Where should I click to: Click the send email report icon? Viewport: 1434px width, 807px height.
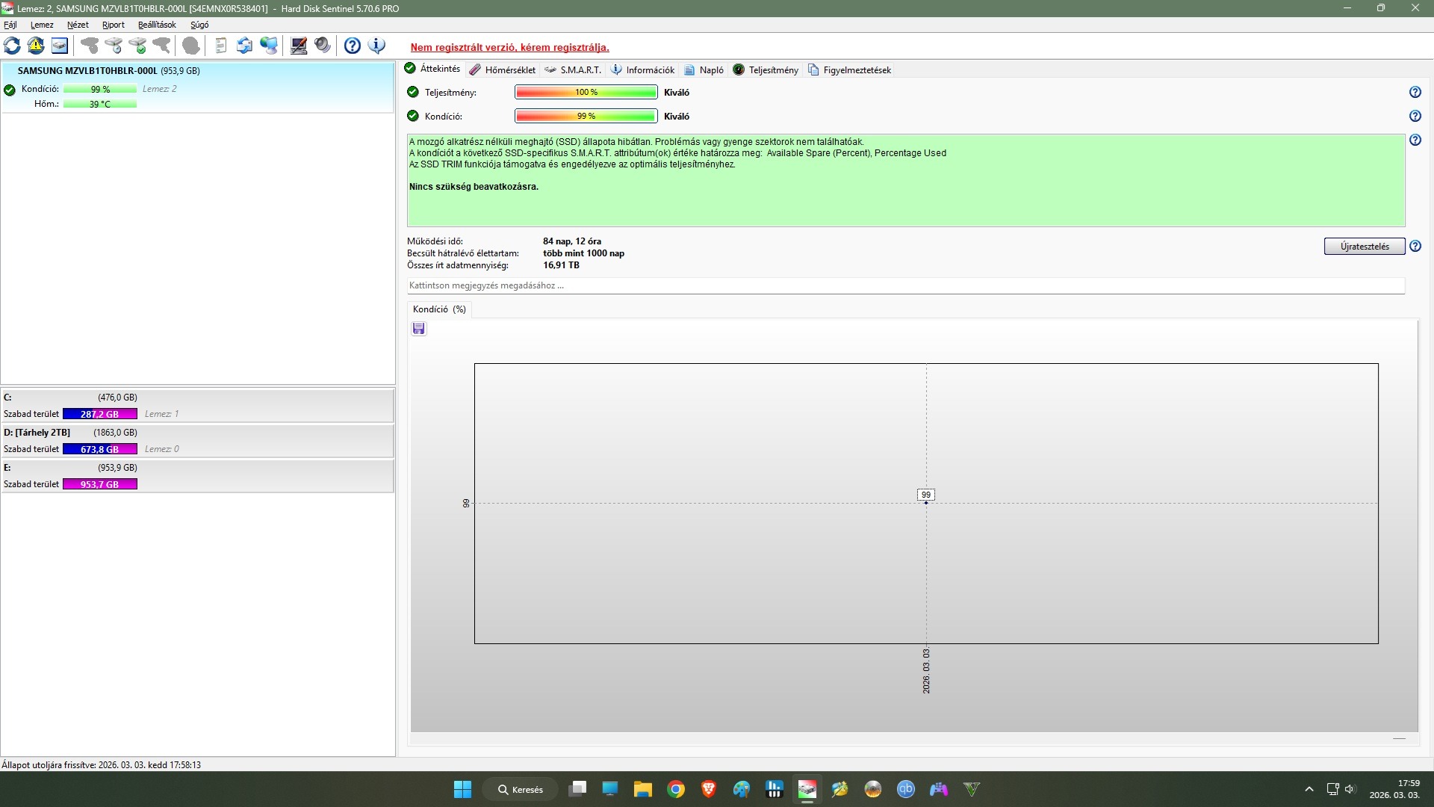pos(244,46)
